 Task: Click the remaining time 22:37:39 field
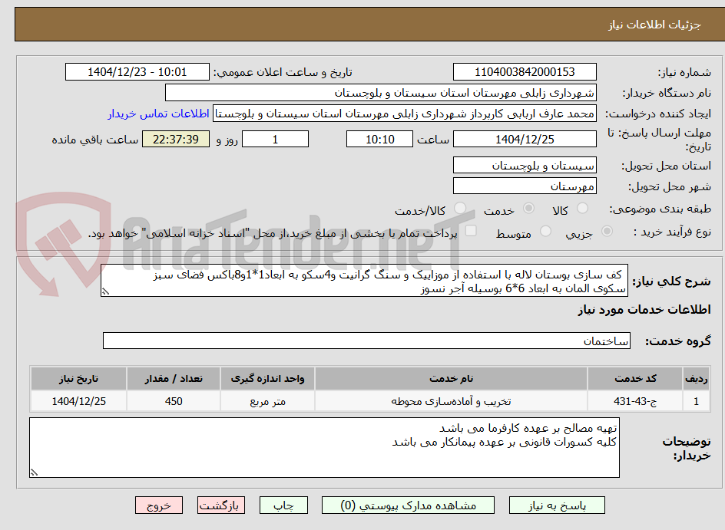click(176, 139)
